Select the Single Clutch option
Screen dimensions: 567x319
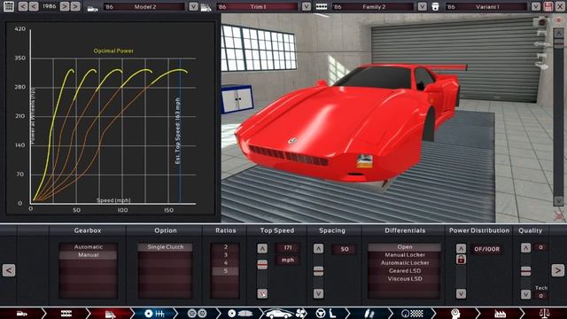(x=166, y=246)
